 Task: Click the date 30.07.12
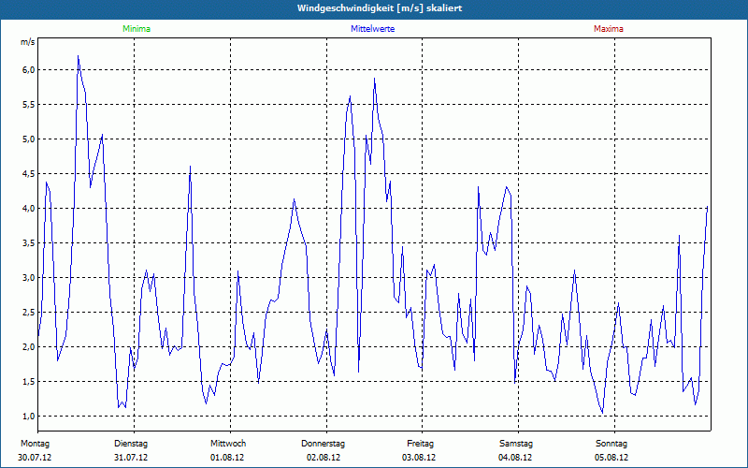coord(35,458)
